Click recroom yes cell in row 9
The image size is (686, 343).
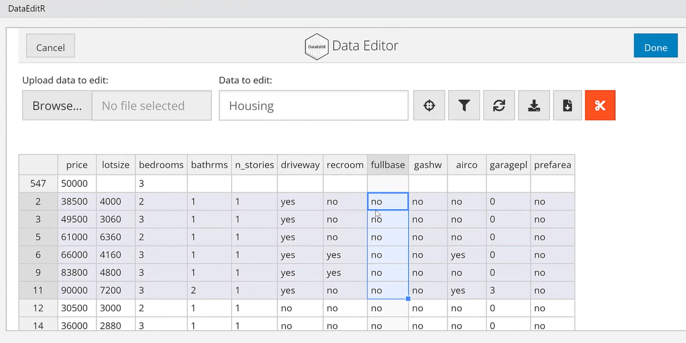[345, 273]
